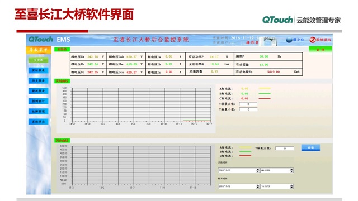
Task: Click phase voltage Ub value 242.54
Action: click(92, 64)
